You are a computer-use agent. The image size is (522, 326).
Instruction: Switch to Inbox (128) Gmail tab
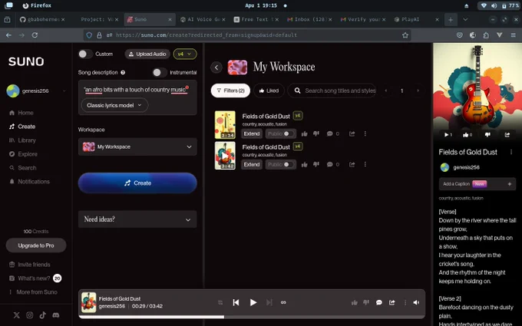pos(309,20)
